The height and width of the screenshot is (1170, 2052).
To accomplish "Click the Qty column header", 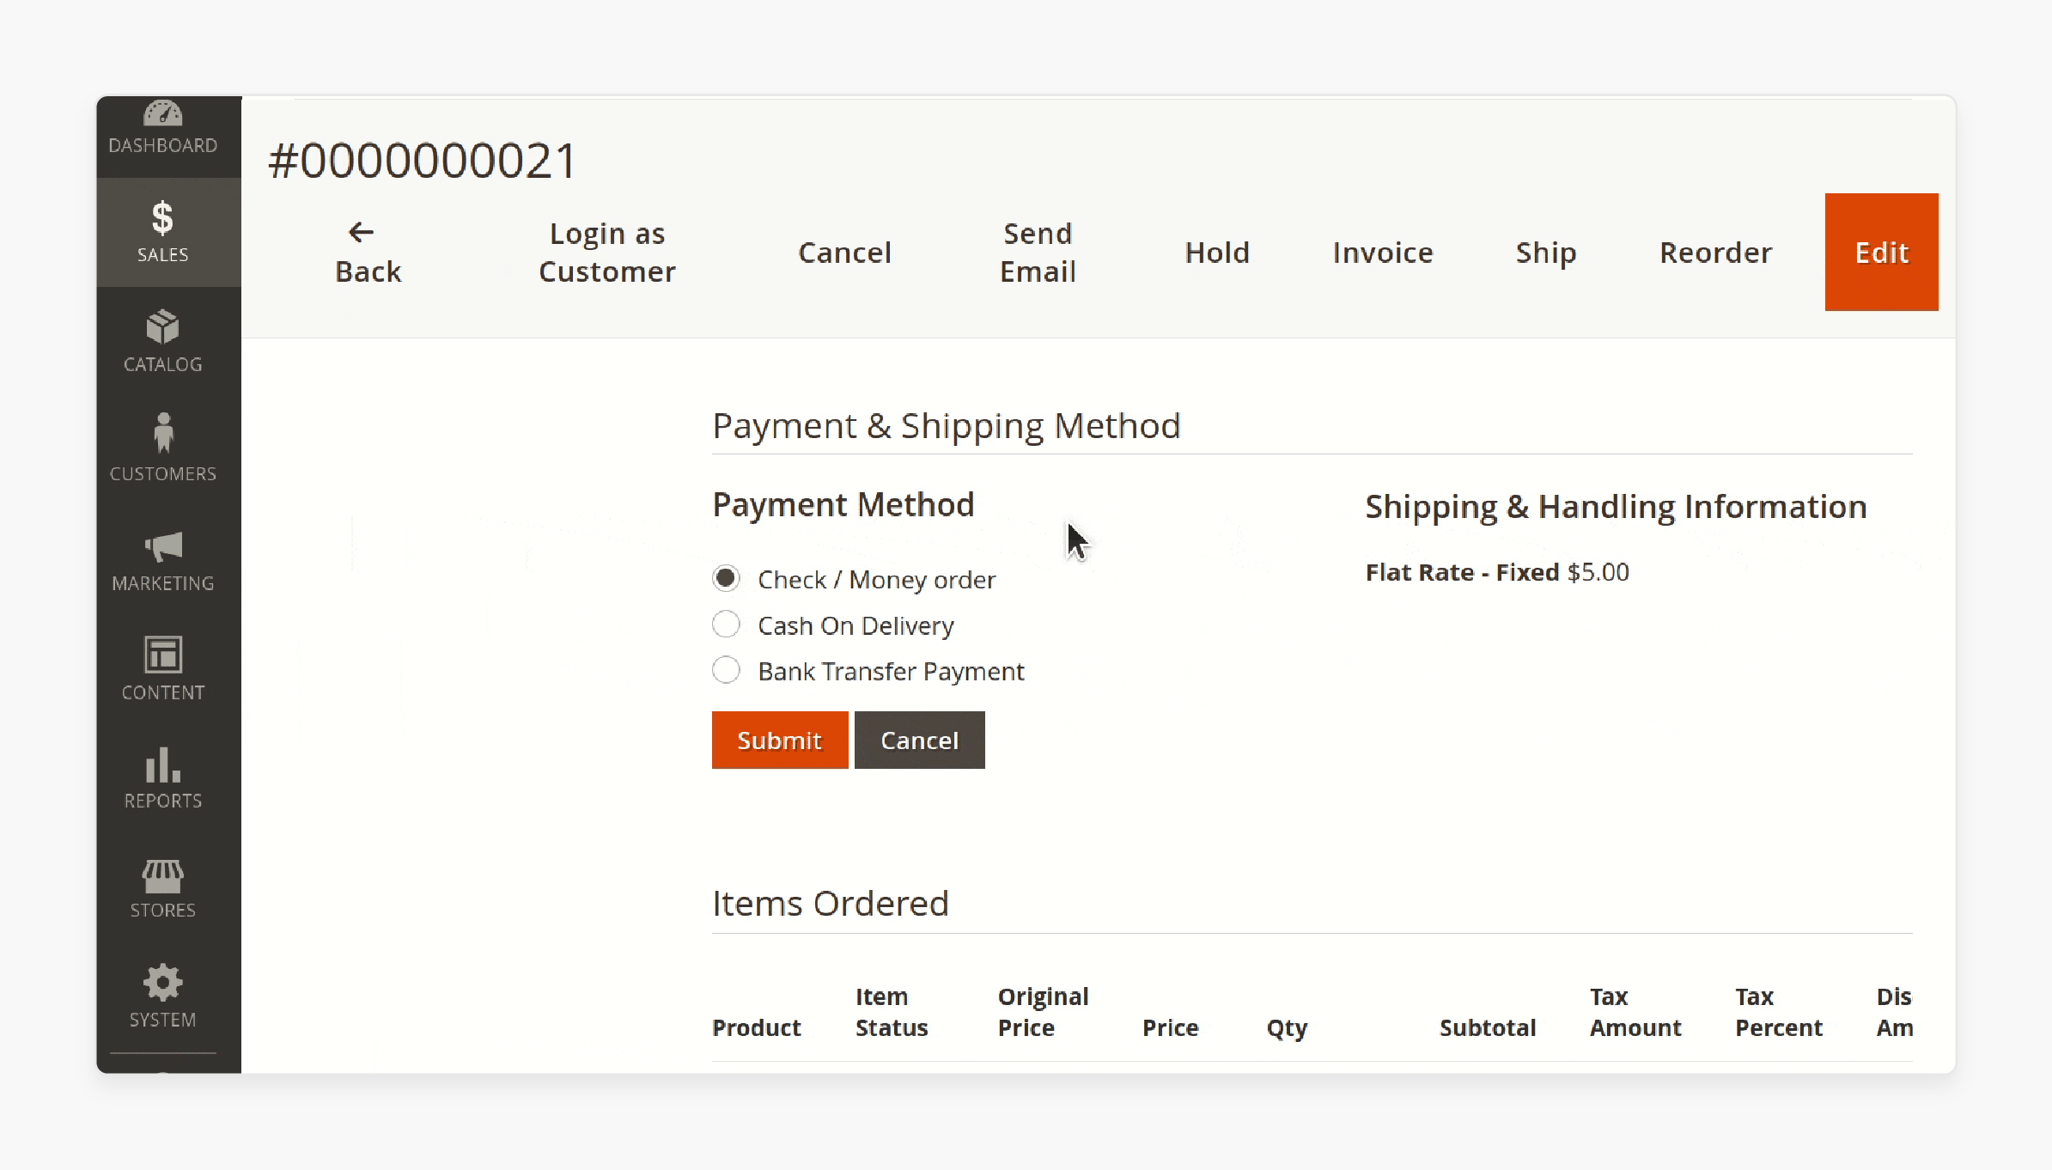I will (1287, 1028).
